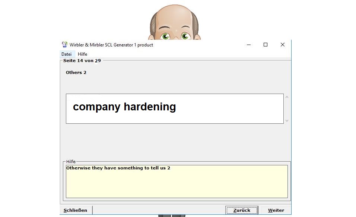The image size is (356, 217).
Task: Click the 'Seite 14 von 29' page label
Action: pyautogui.click(x=82, y=60)
